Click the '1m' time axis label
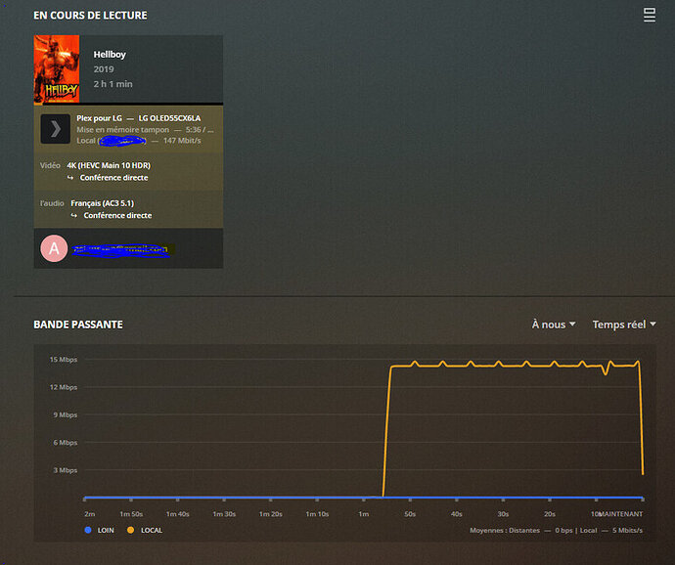This screenshot has height=565, width=675. coord(364,514)
